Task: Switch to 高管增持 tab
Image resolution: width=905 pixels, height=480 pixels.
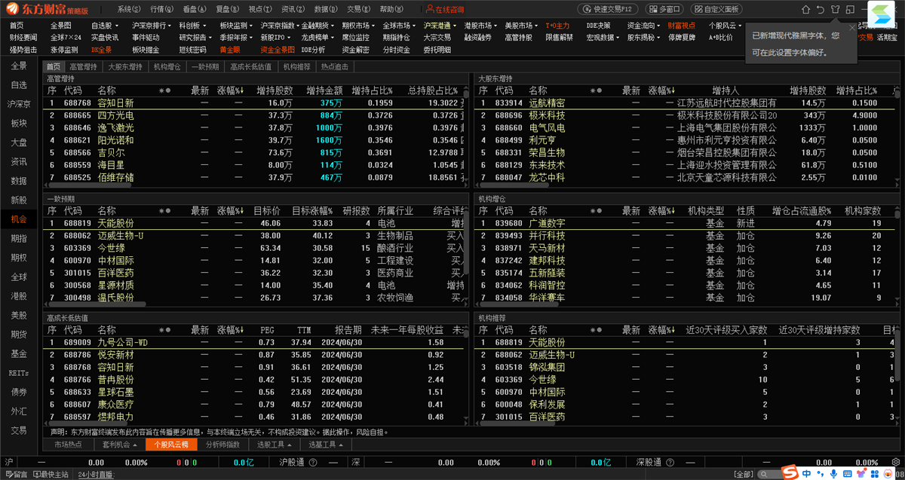Action: [x=83, y=66]
